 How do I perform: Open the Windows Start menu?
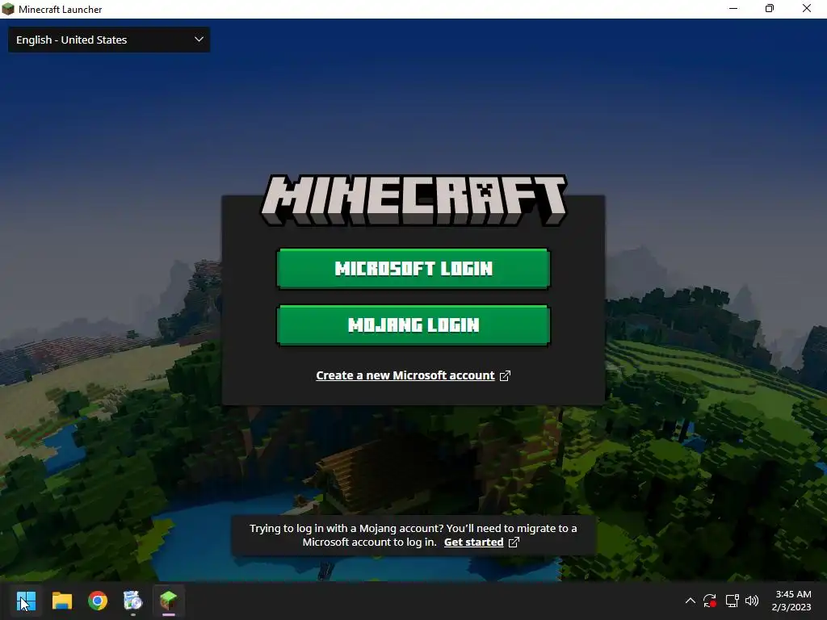(x=26, y=601)
